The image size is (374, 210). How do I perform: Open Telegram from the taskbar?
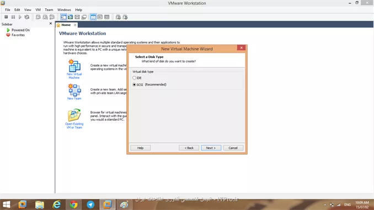90,204
